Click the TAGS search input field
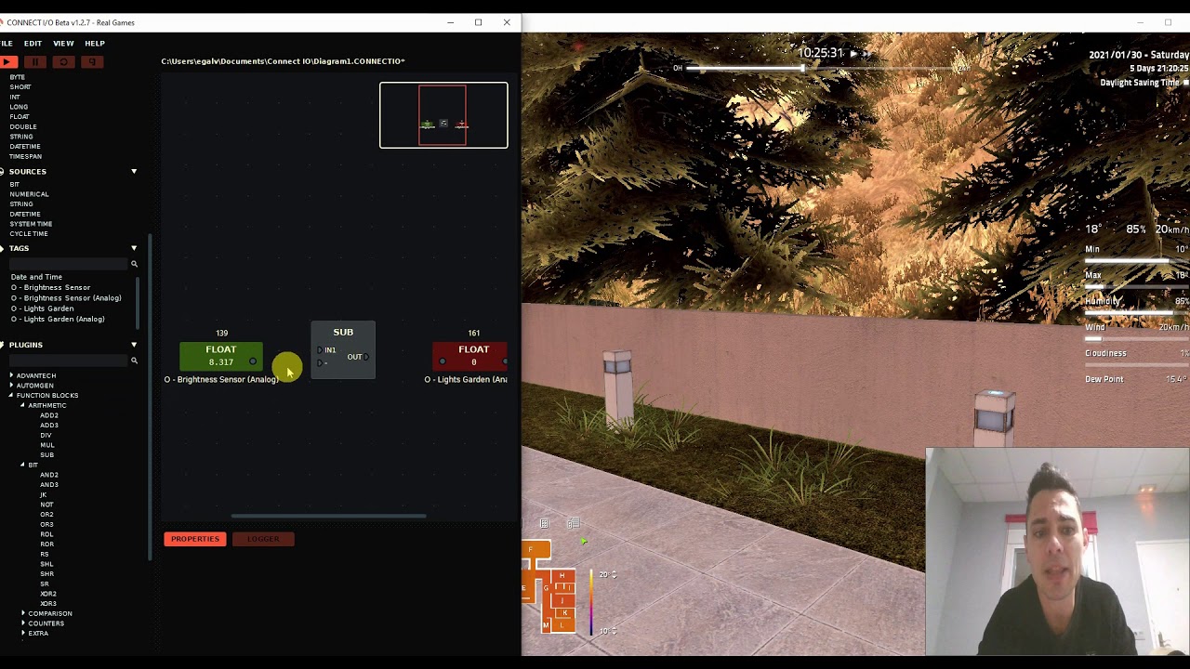 (67, 264)
